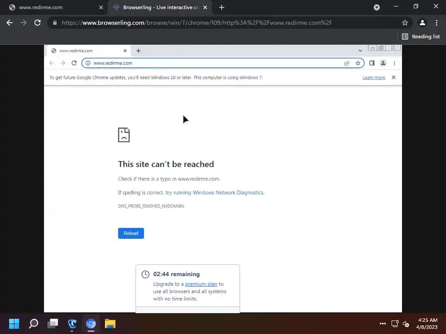This screenshot has width=446, height=334.
Task: Click the blue Reload button
Action: coord(131,233)
